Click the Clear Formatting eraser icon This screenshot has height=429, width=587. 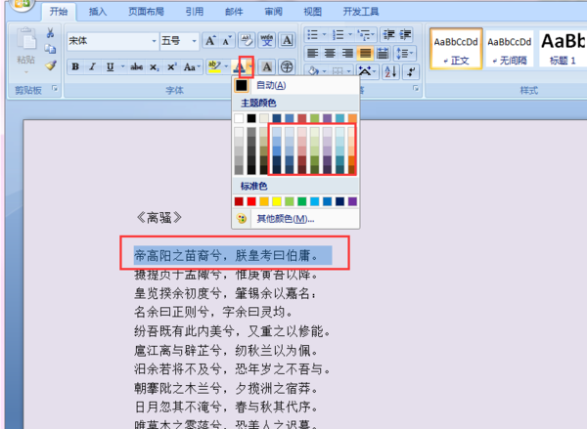pyautogui.click(x=247, y=40)
